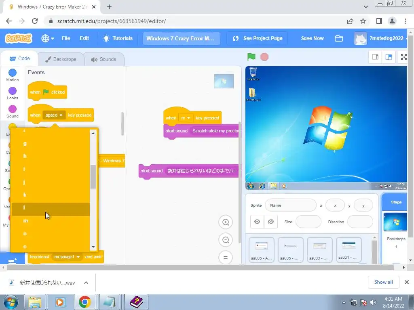This screenshot has height=310, width=414.
Task: Select sprite thumbnail ss003
Action: click(x=319, y=250)
